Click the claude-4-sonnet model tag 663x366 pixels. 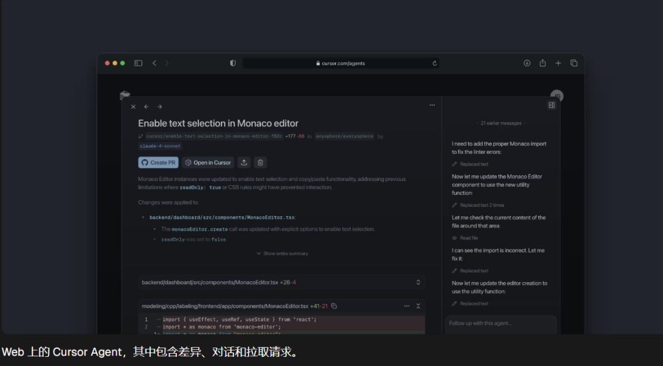pos(160,146)
